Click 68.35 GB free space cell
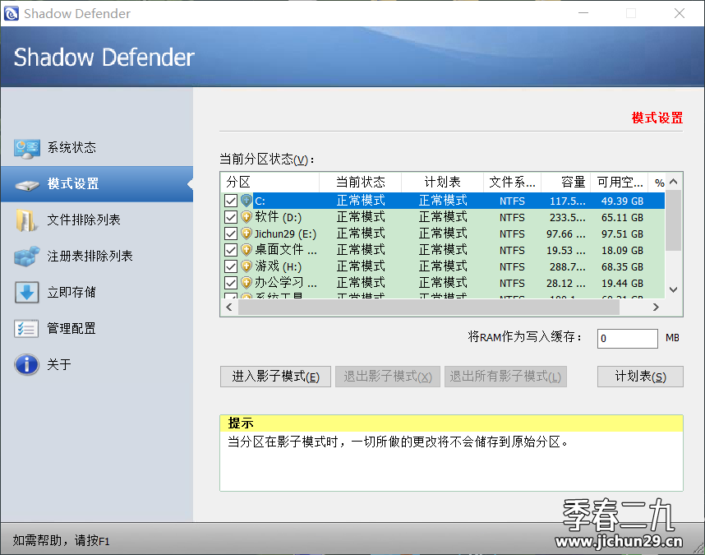The image size is (705, 555). 622,267
